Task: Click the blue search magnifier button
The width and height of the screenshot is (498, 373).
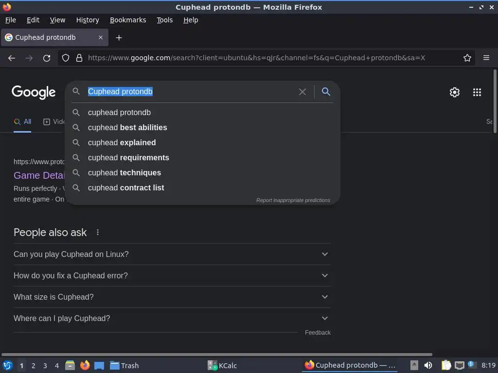Action: (x=326, y=92)
